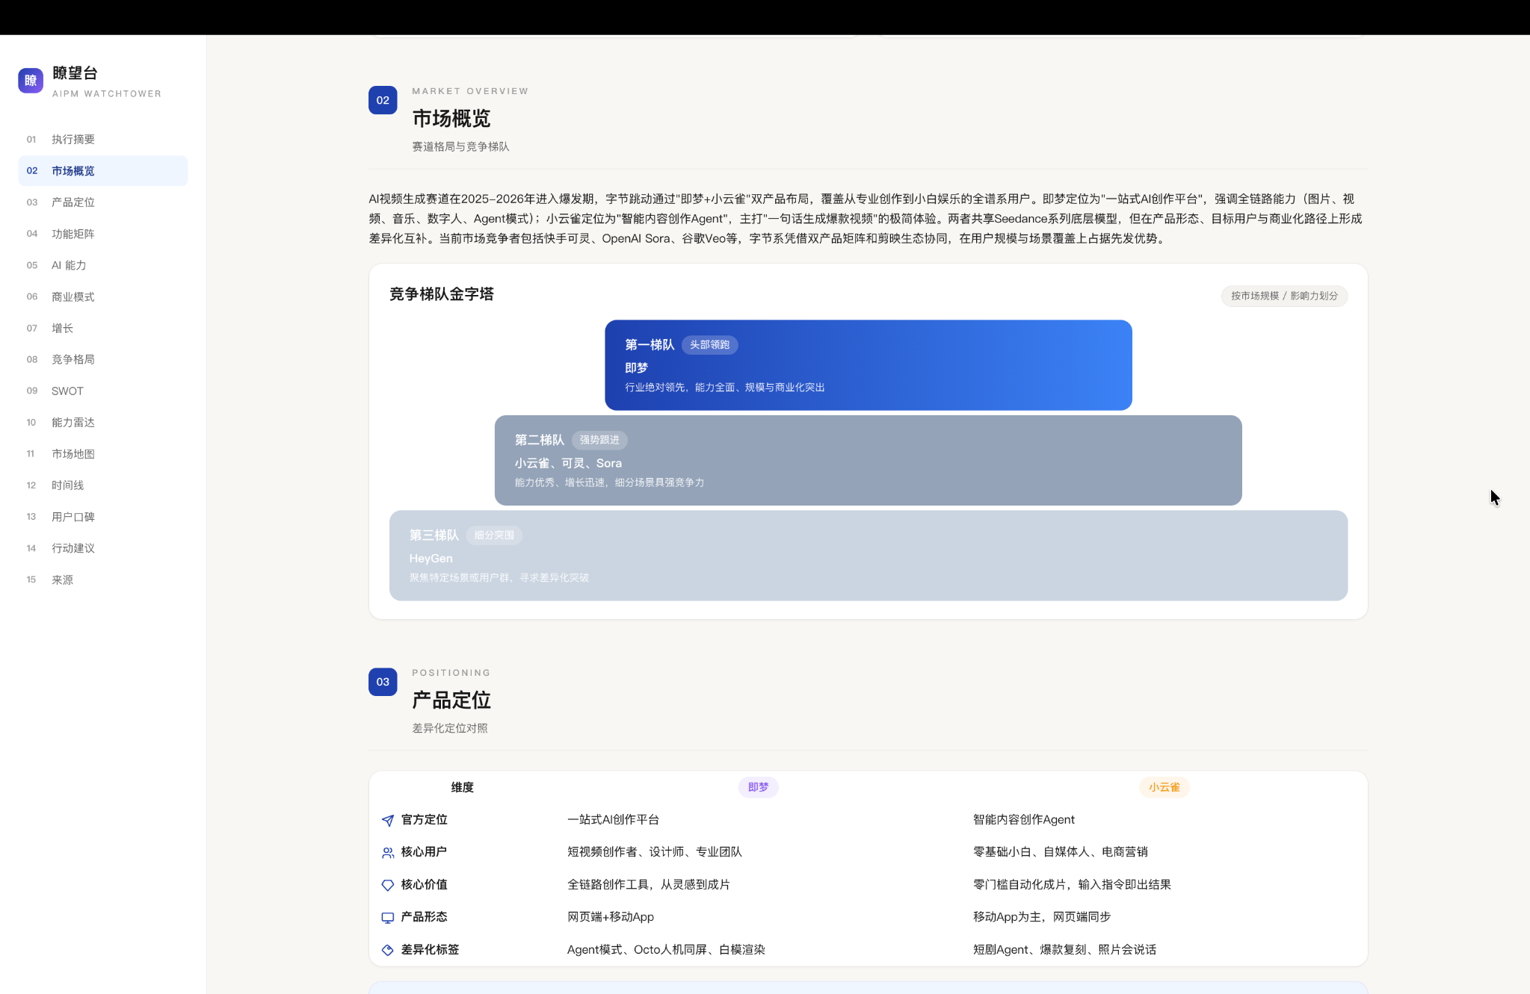Click the AIPM WATCHTOWER subtitle
Screen dimensions: 1530x994
click(107, 94)
